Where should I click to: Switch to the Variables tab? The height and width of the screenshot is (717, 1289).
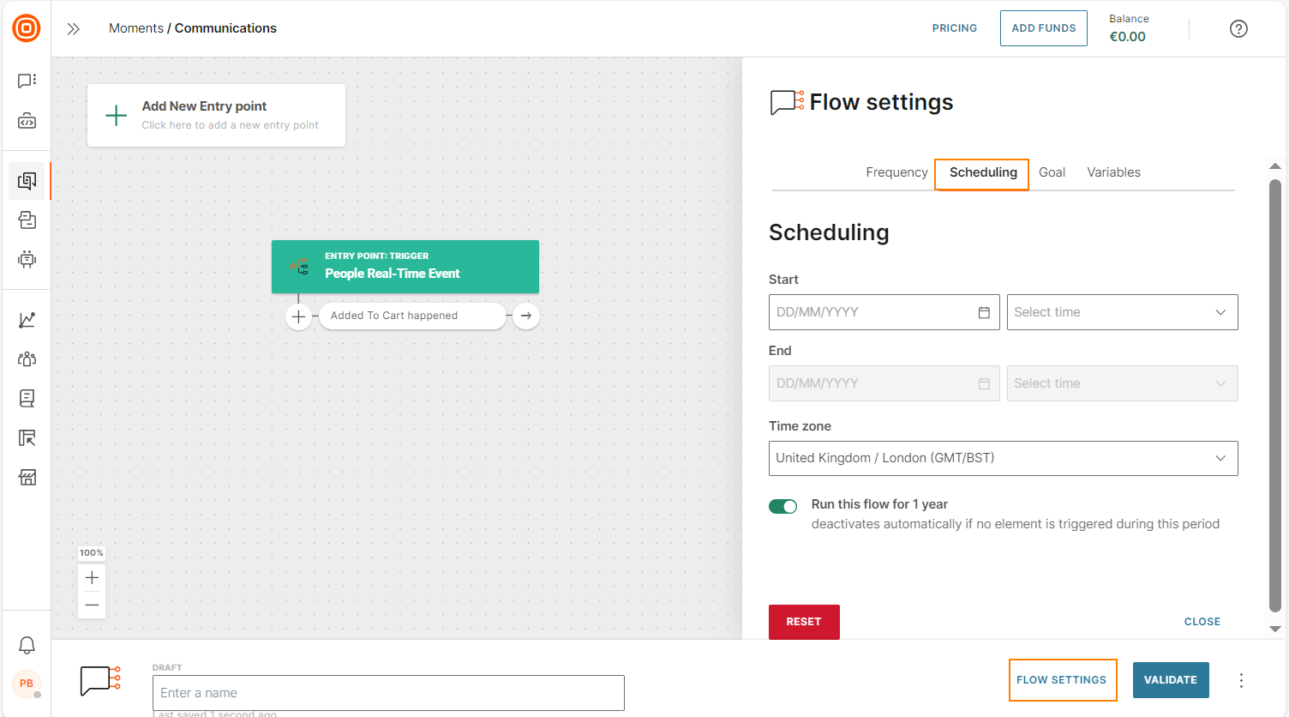coord(1113,172)
